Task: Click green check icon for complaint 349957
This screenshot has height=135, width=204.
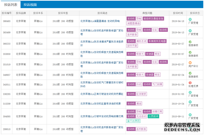Action: pyautogui.click(x=190, y=73)
